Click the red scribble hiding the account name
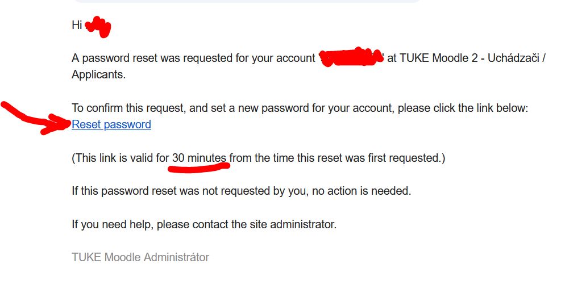The height and width of the screenshot is (289, 561). click(x=350, y=58)
